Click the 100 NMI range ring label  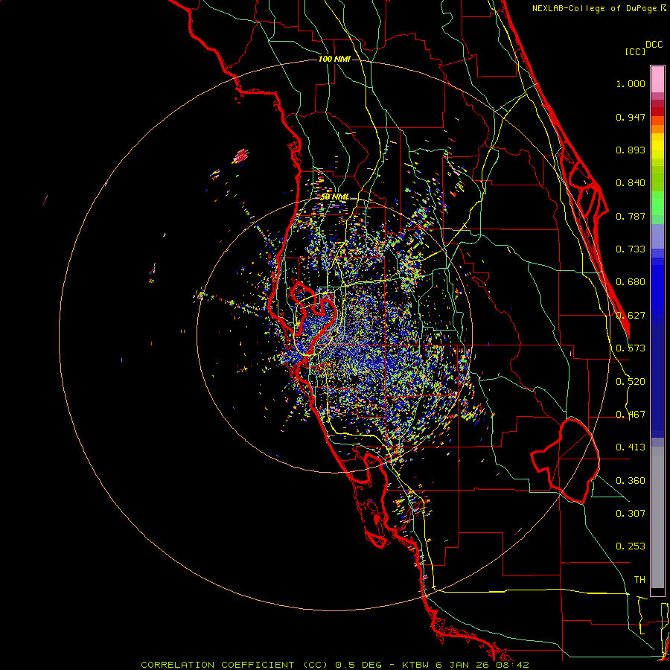click(x=334, y=59)
